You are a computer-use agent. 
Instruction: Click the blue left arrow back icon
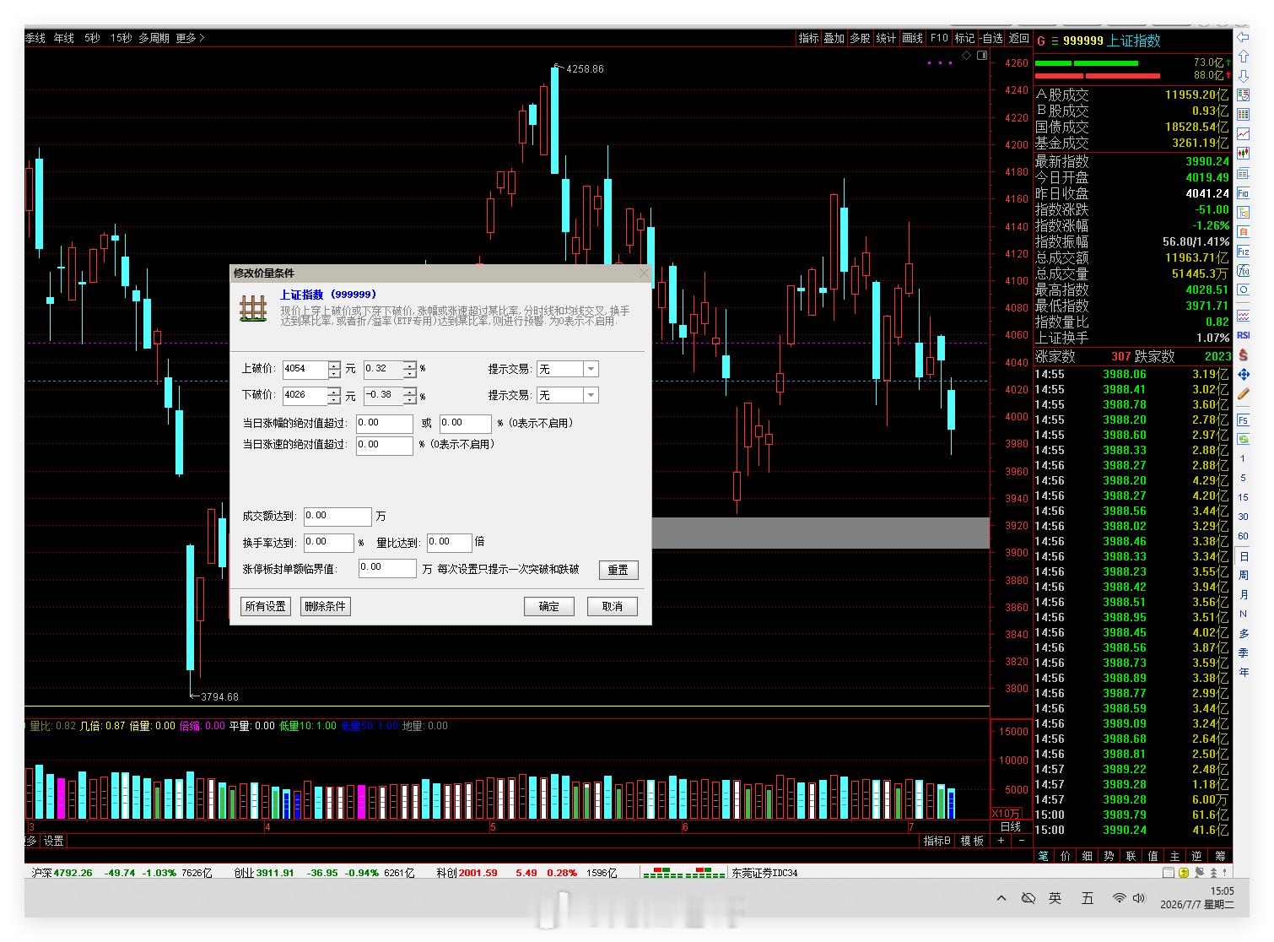coord(1243,37)
